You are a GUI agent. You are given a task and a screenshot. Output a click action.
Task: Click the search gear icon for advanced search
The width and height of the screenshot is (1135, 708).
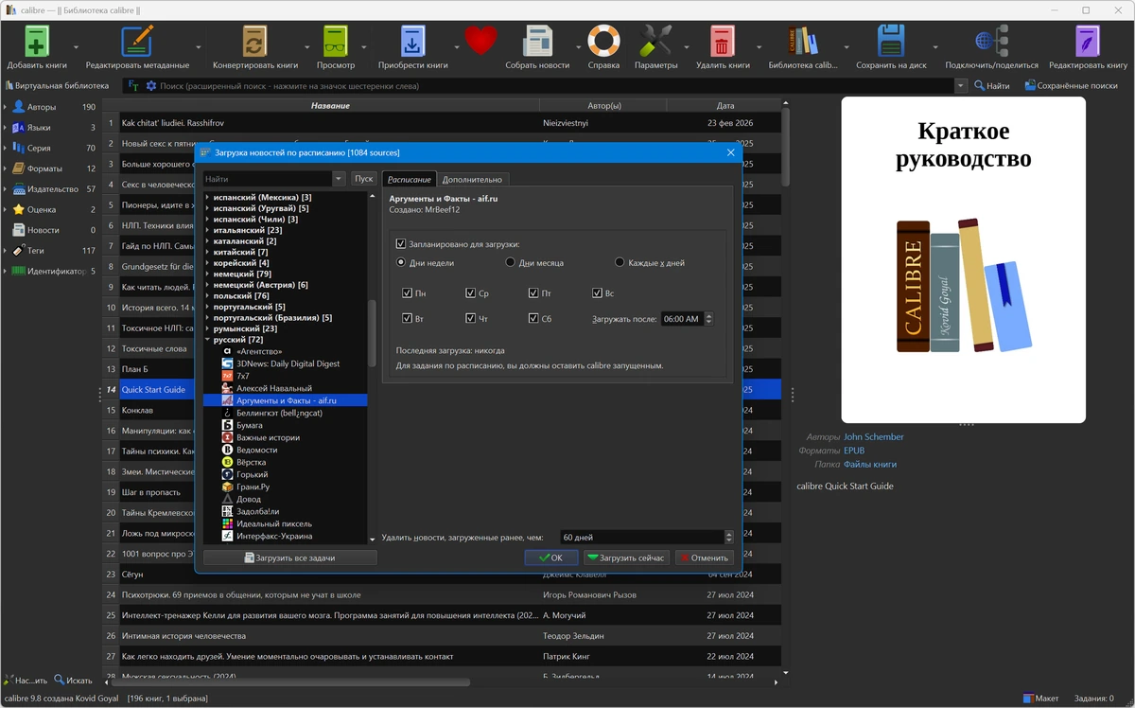(x=150, y=86)
